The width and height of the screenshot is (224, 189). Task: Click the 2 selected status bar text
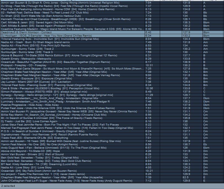(x=8, y=186)
